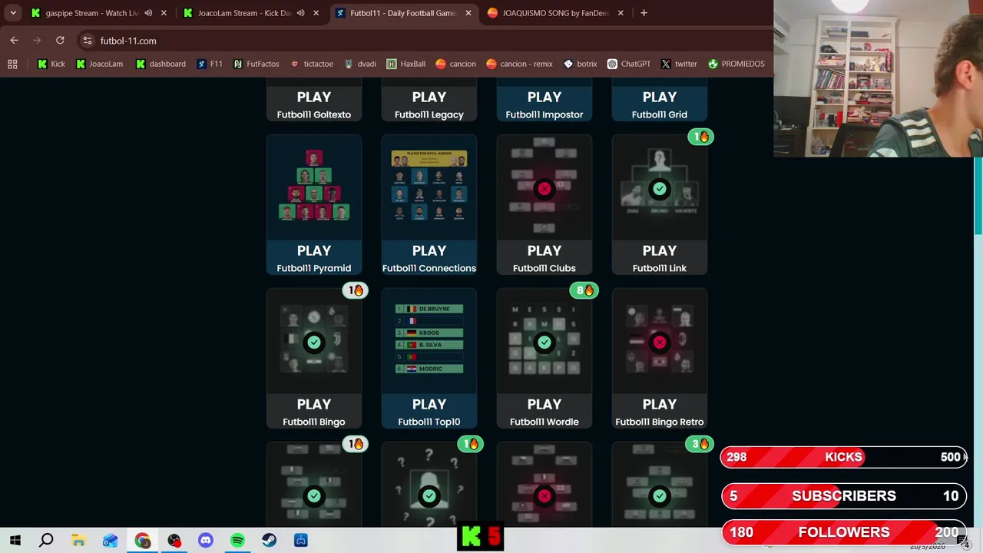
Task: Open the HaxBall bookmark
Action: pos(406,64)
